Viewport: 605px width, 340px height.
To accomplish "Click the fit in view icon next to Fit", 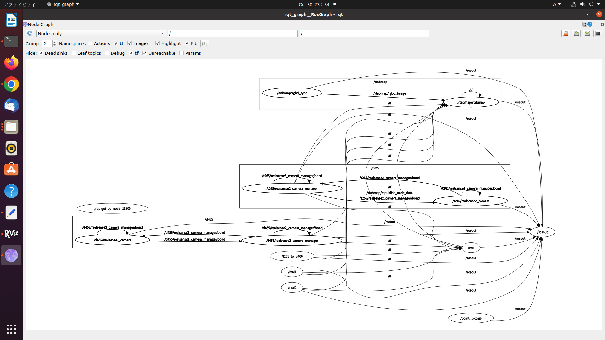I will point(205,43).
